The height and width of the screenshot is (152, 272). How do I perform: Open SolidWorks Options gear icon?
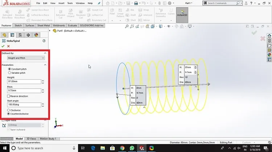tap(170, 3)
